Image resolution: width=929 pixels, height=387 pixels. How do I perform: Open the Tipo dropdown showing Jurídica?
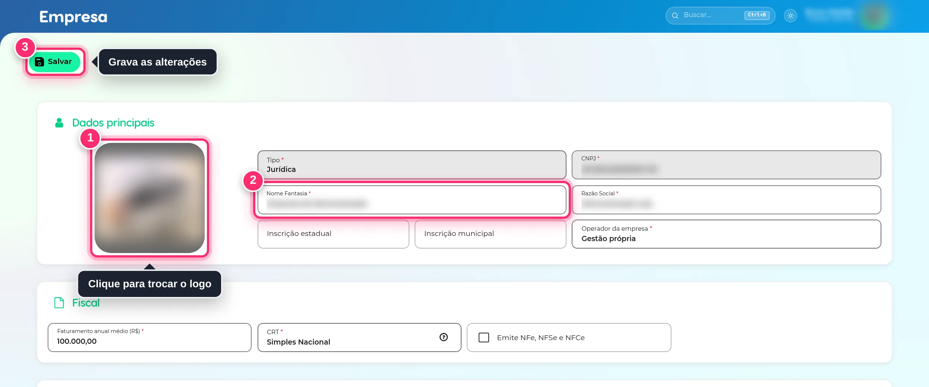(x=412, y=165)
